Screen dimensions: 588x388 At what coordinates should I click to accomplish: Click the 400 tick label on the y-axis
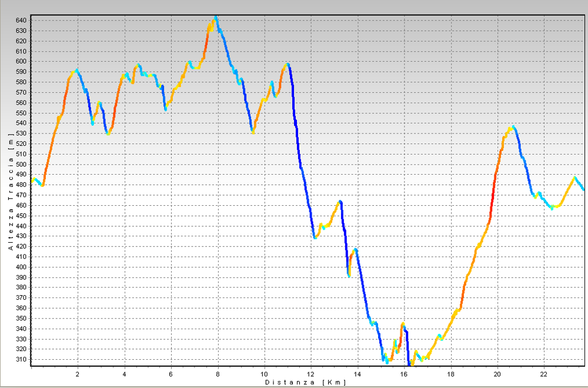22,267
